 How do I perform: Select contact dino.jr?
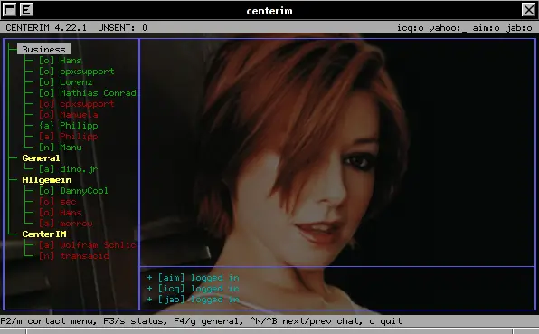pos(69,169)
